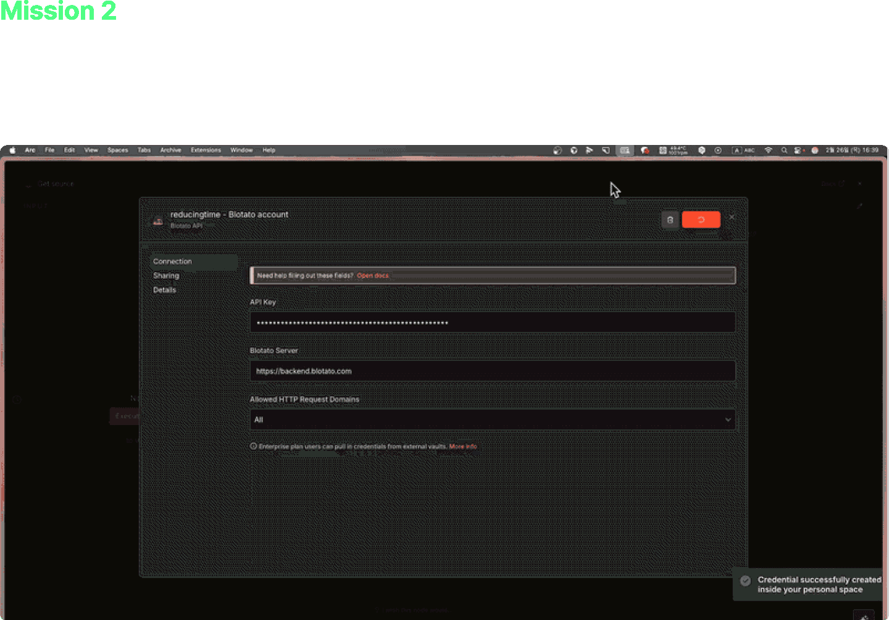889x620 pixels.
Task: Expand Allowed HTTP Request Domains dropdown
Action: click(493, 420)
